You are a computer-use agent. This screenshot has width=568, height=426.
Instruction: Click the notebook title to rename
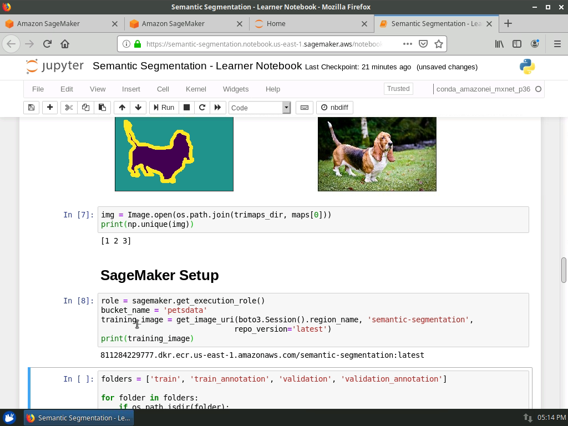click(197, 66)
